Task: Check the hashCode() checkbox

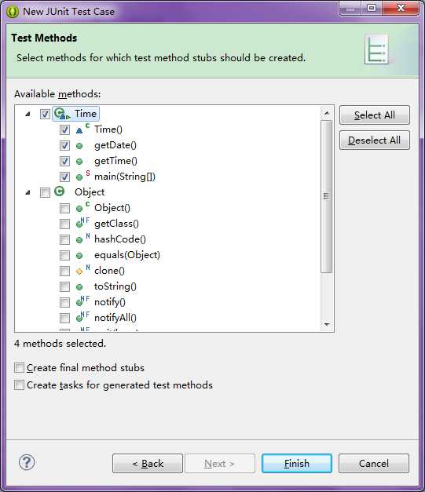Action: coord(64,239)
